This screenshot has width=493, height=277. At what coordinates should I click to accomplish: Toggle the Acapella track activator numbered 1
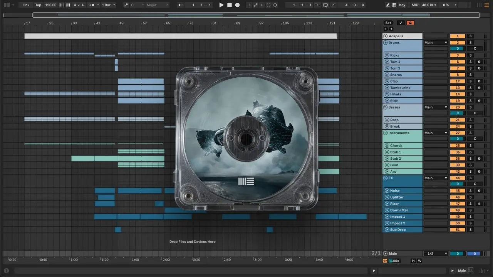tap(457, 36)
